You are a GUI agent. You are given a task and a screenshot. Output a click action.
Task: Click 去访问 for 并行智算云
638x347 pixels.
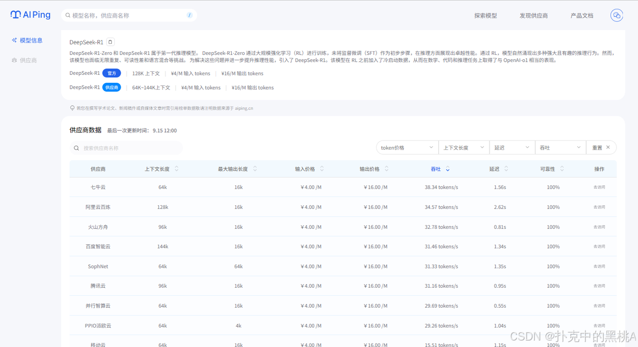599,306
